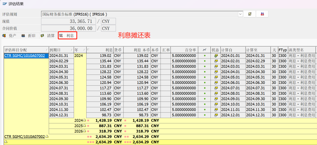Click the 合同价值 field showing 36,000.00
The image size is (317, 145).
click(x=68, y=28)
